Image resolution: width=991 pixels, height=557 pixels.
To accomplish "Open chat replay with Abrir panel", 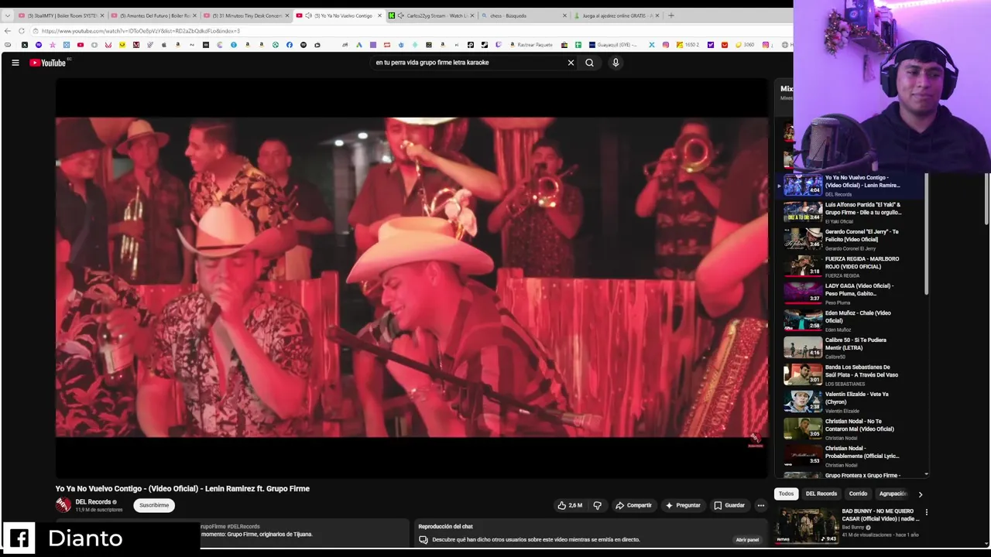I will coord(747,539).
